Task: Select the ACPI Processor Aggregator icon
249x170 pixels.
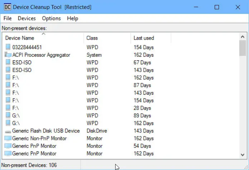Action: (8, 55)
